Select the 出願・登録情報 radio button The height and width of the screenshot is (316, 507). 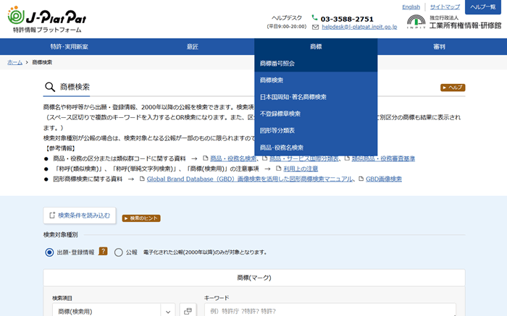click(49, 252)
